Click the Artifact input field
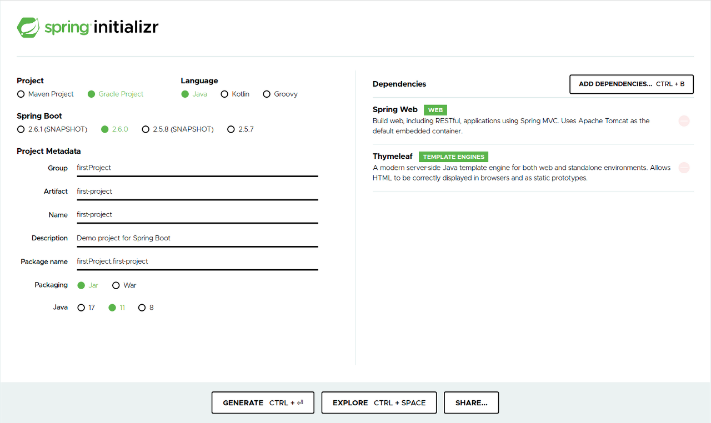 (x=197, y=191)
